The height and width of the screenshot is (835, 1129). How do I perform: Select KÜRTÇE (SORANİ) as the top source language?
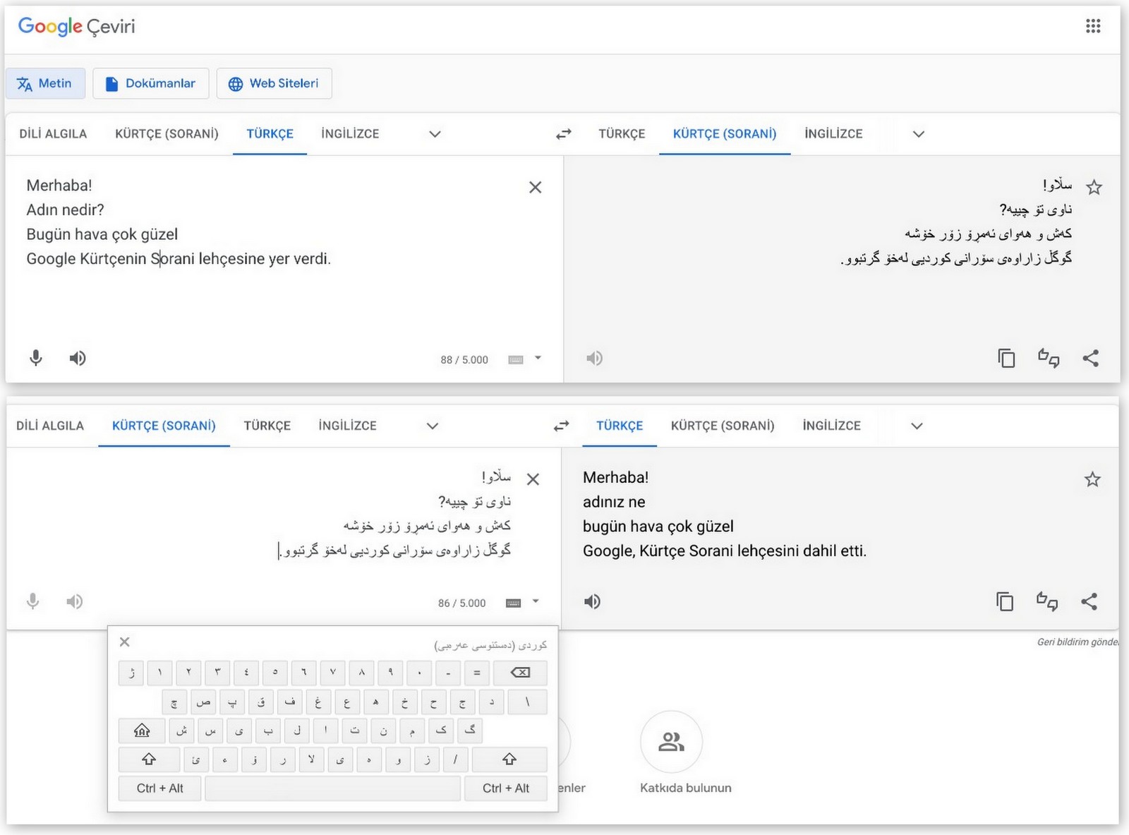tap(167, 133)
